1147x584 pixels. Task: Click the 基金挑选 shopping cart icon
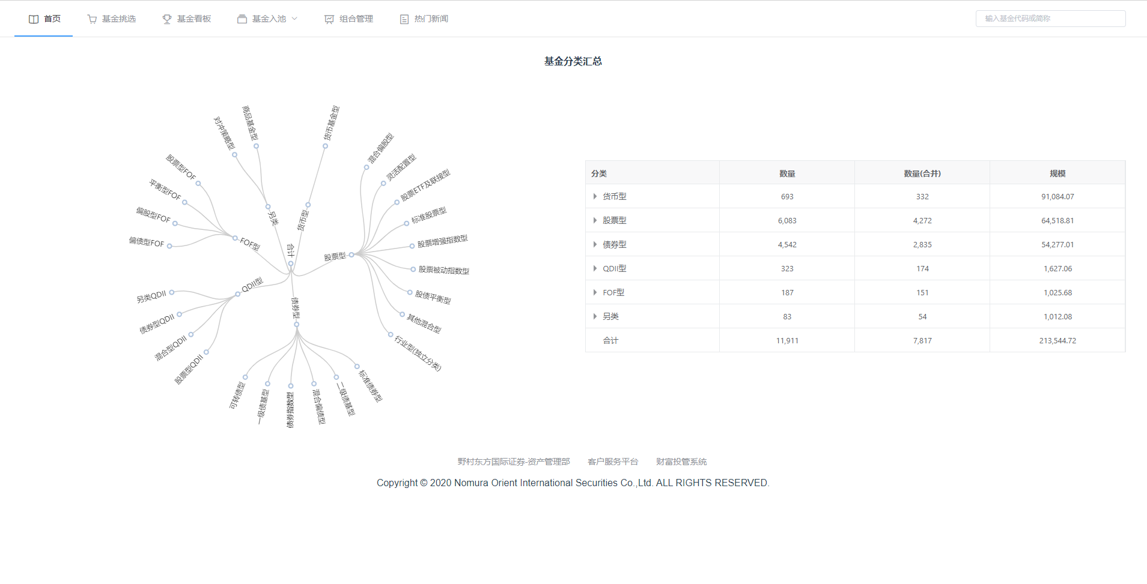pos(92,19)
